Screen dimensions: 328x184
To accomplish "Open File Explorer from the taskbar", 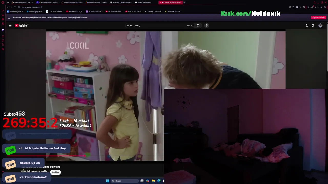I will click(153, 181).
